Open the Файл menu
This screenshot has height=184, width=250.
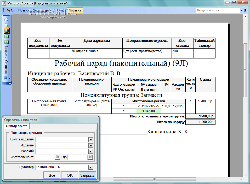click(x=10, y=10)
